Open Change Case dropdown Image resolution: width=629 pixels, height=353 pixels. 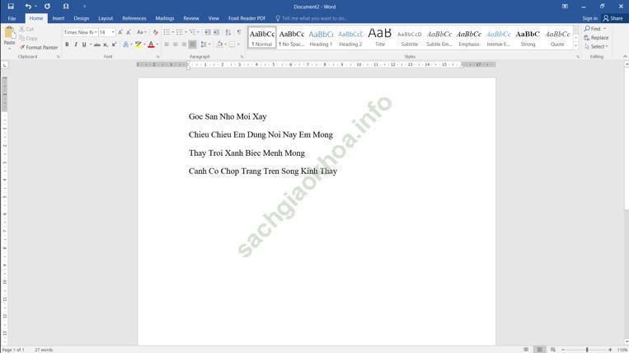click(x=142, y=32)
